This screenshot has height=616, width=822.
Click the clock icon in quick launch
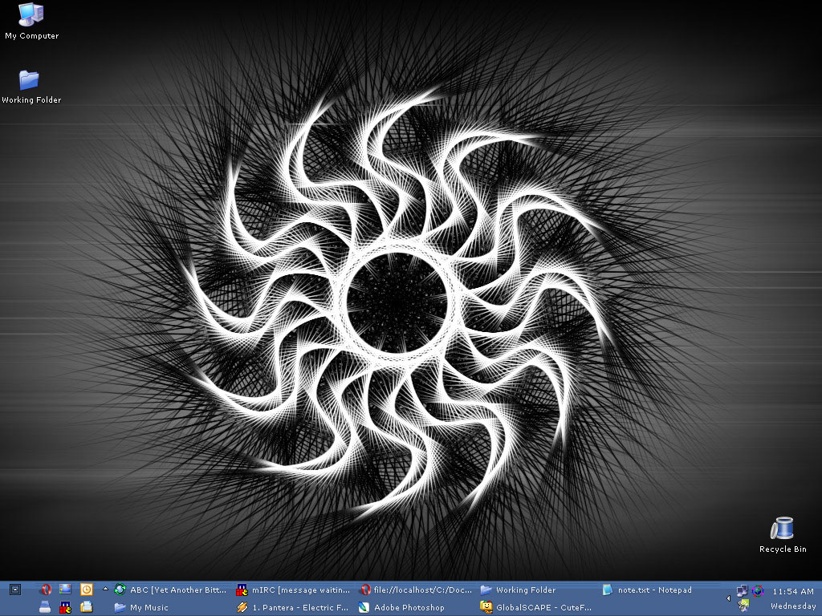[86, 590]
